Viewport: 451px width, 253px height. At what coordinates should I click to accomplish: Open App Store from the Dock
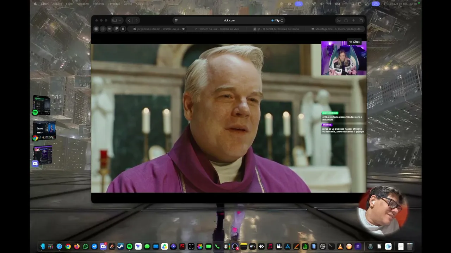[288, 247]
